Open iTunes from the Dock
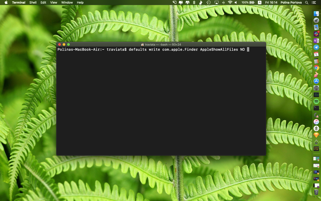 coord(316,122)
